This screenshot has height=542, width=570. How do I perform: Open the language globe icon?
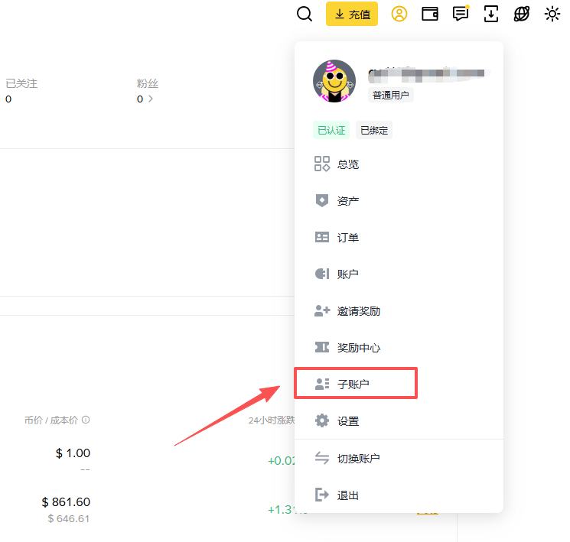pos(521,15)
